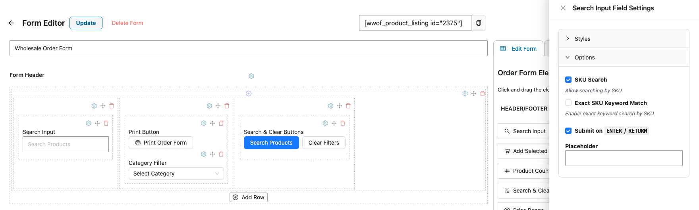Delete the Print Button element

[221, 123]
